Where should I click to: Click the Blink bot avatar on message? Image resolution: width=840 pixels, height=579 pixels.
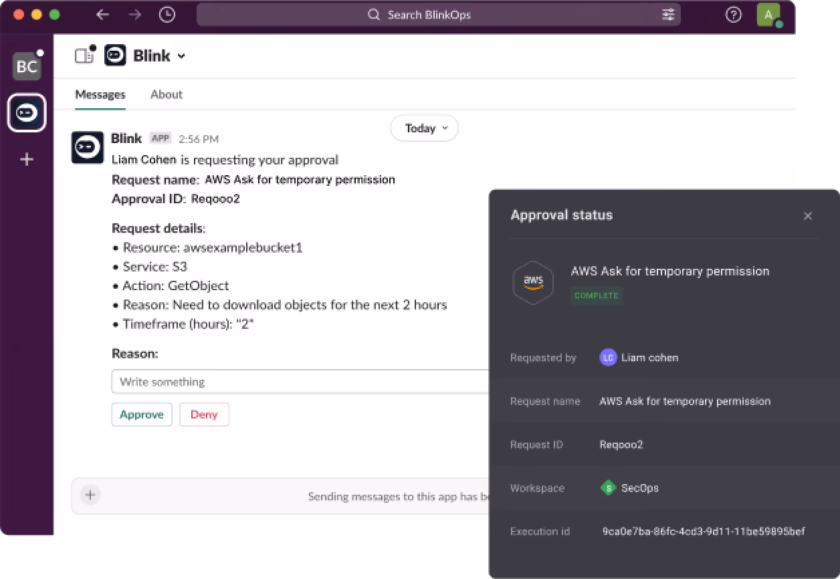[x=88, y=147]
